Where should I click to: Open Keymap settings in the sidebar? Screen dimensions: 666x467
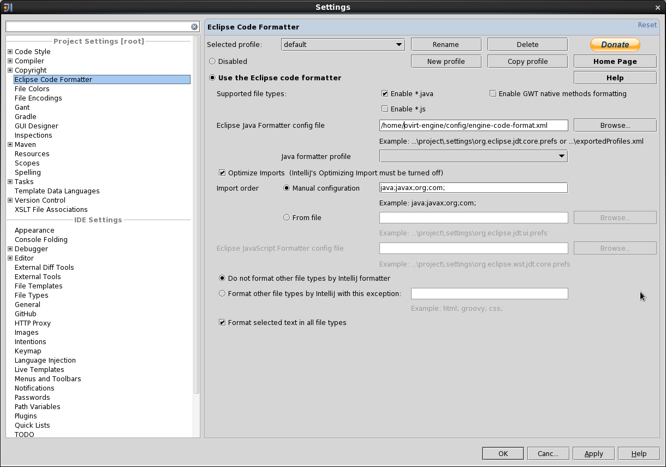coord(28,351)
